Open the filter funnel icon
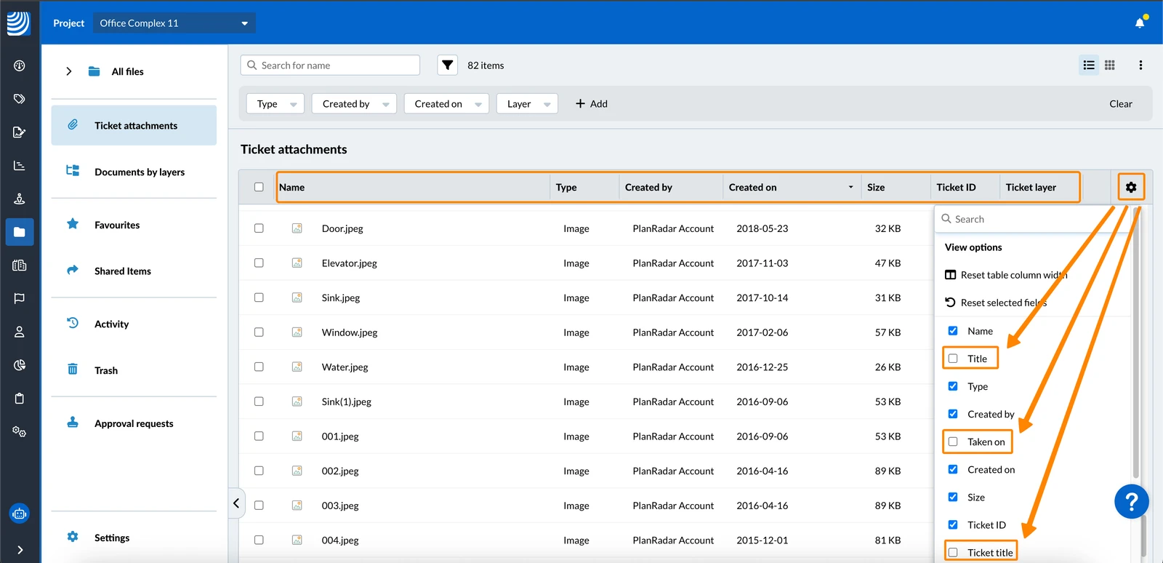 coord(448,65)
